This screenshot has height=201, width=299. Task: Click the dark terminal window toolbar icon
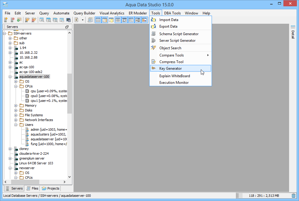tap(68, 20)
